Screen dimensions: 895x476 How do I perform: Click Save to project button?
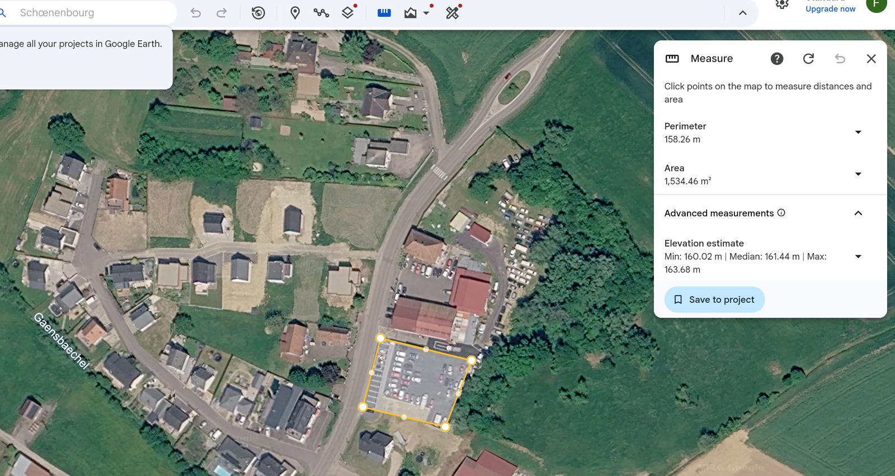point(714,299)
